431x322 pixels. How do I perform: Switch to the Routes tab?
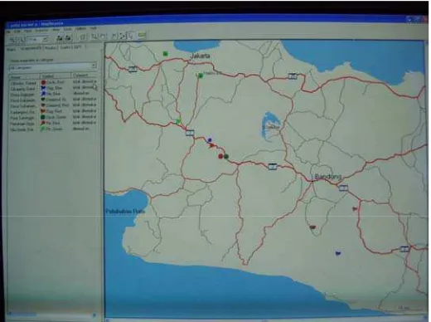coord(51,48)
